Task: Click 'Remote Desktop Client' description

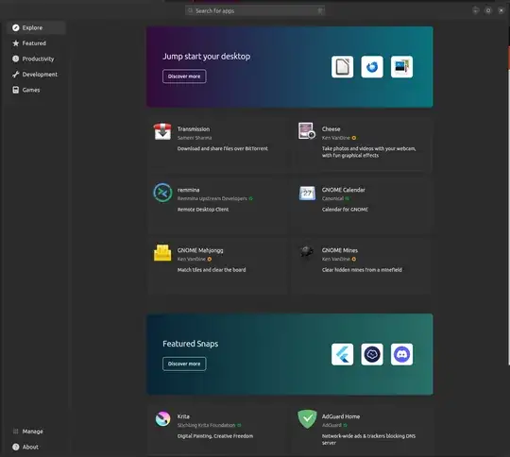Action: pyautogui.click(x=203, y=210)
